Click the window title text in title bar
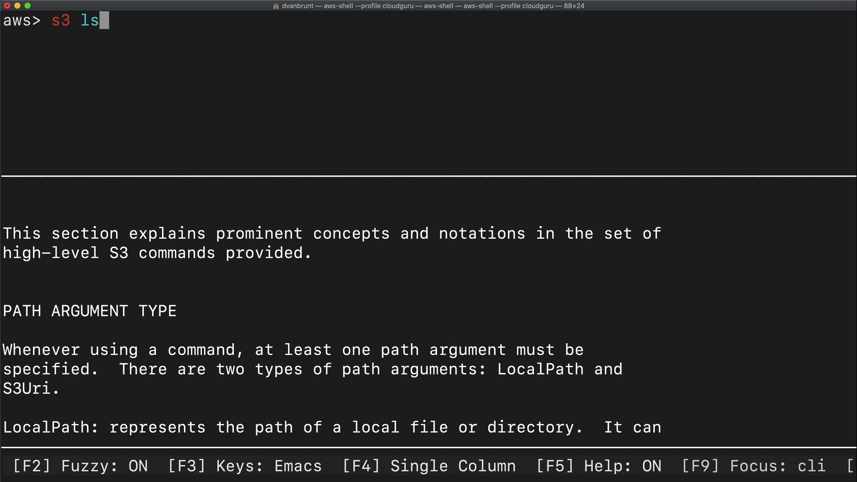Screen dimensions: 857x482 point(433,6)
